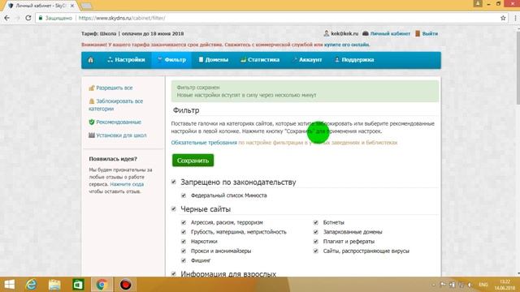Toggle Запаркованные домены checkbox

(x=316, y=232)
